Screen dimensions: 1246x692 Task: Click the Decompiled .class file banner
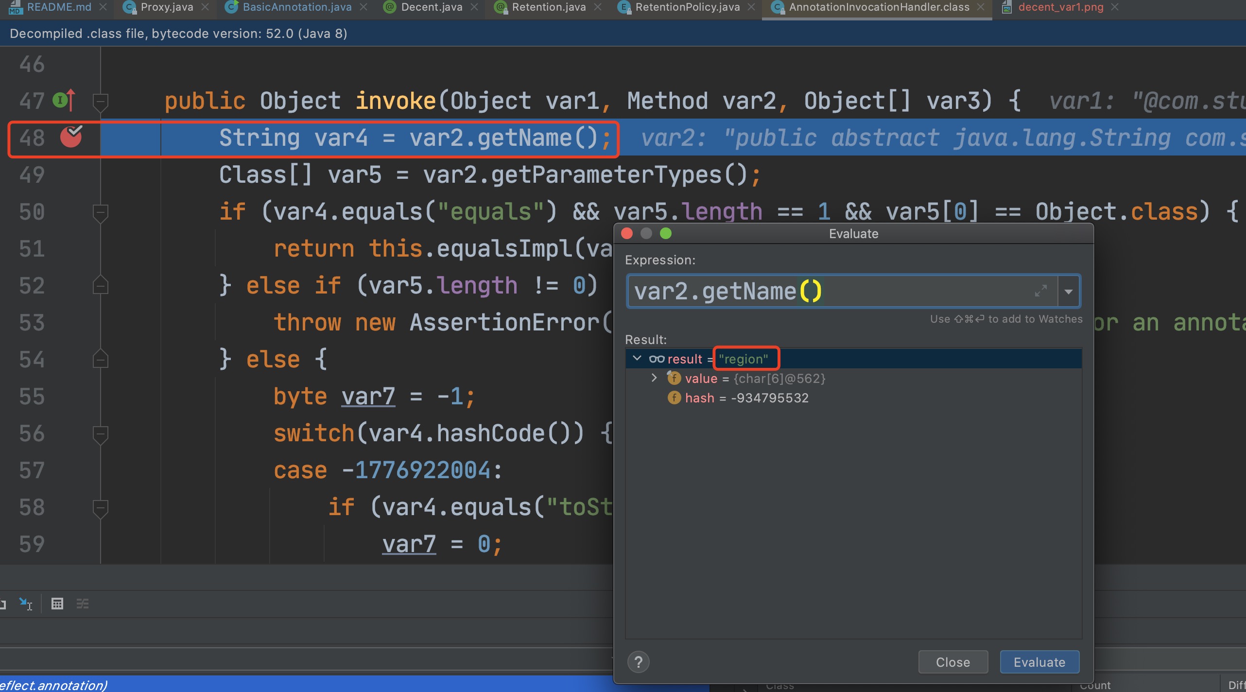[623, 34]
